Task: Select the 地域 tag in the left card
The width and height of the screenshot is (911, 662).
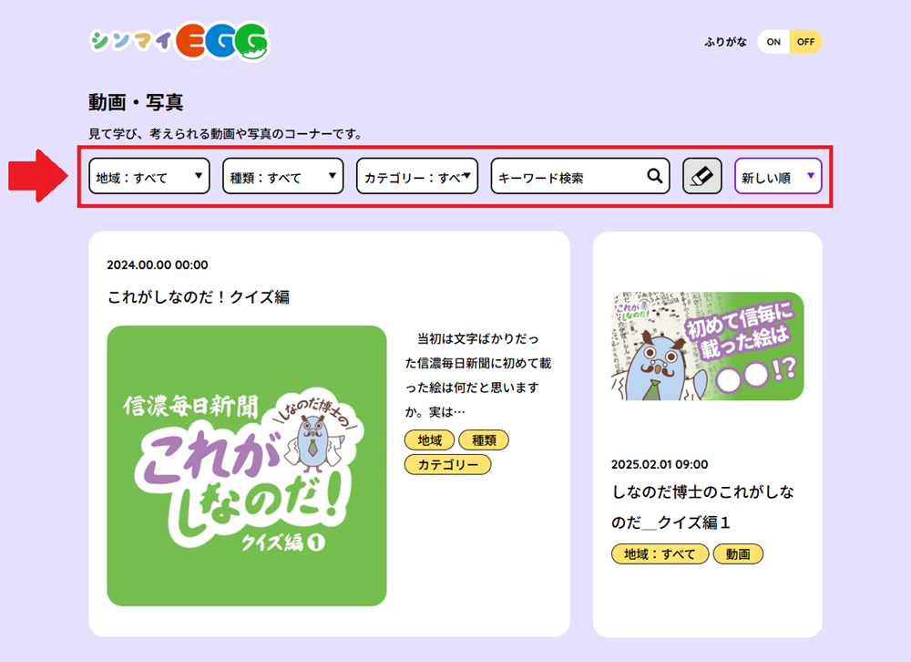Action: pyautogui.click(x=429, y=440)
